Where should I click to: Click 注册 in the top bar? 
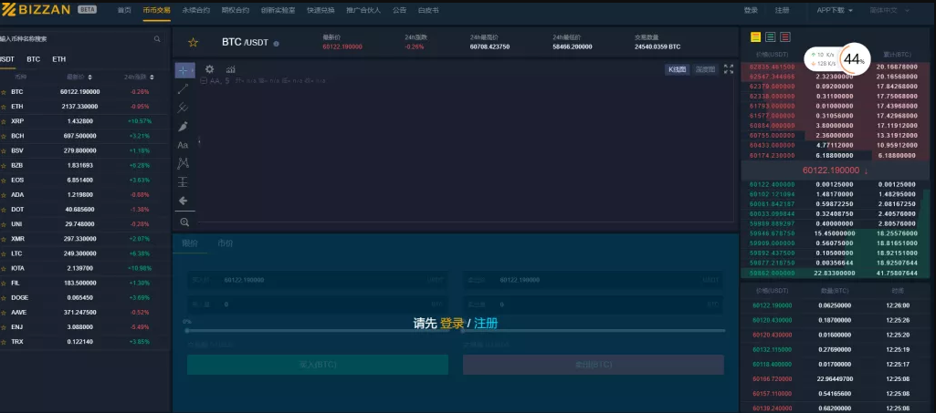click(782, 10)
